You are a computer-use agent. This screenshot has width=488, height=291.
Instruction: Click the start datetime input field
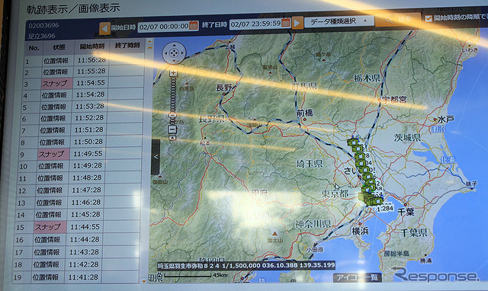[x=164, y=27]
